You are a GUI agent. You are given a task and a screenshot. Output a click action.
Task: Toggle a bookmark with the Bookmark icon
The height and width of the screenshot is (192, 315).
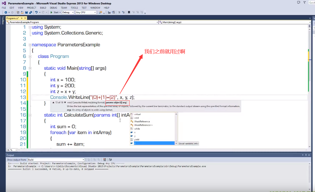click(129, 12)
